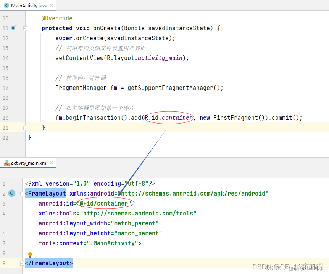Click beginTransaction() on line 20
This screenshot has height=274, width=329.
(x=96, y=117)
